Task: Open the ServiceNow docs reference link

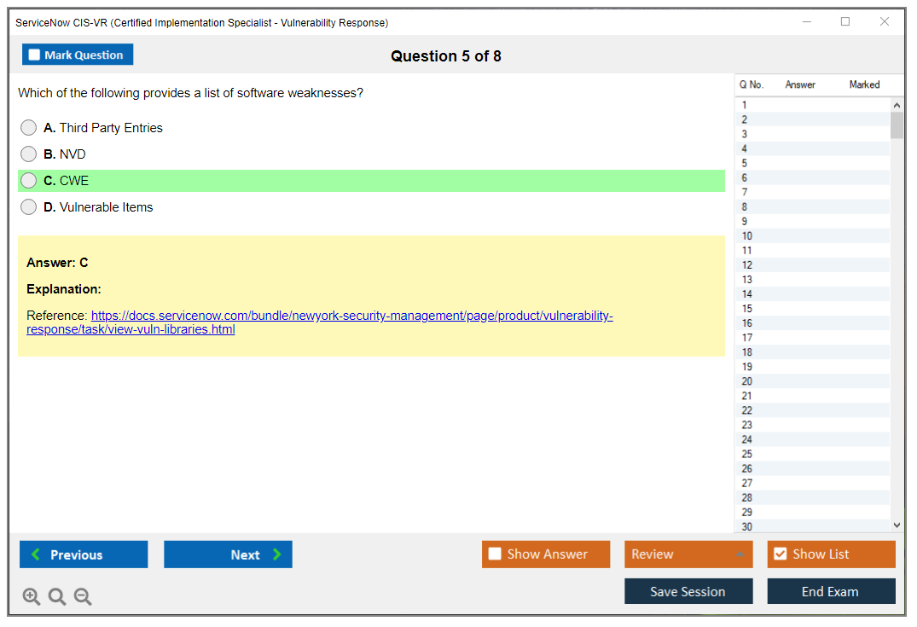Action: tap(351, 316)
